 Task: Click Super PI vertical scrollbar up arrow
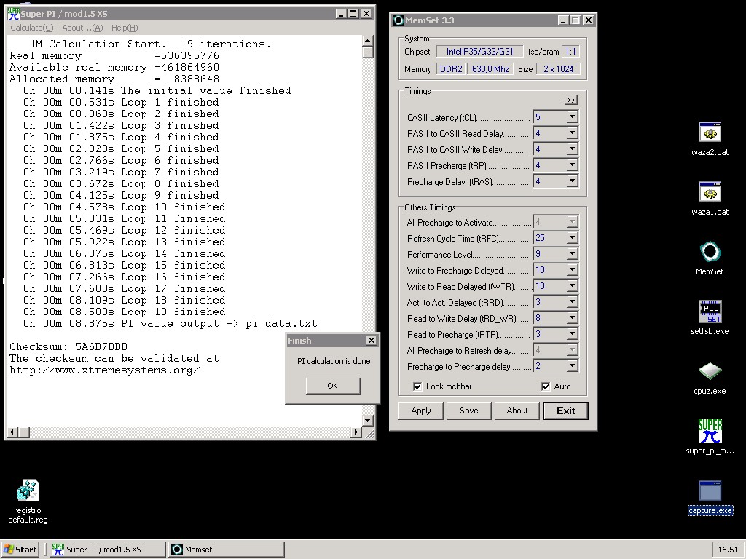367,41
